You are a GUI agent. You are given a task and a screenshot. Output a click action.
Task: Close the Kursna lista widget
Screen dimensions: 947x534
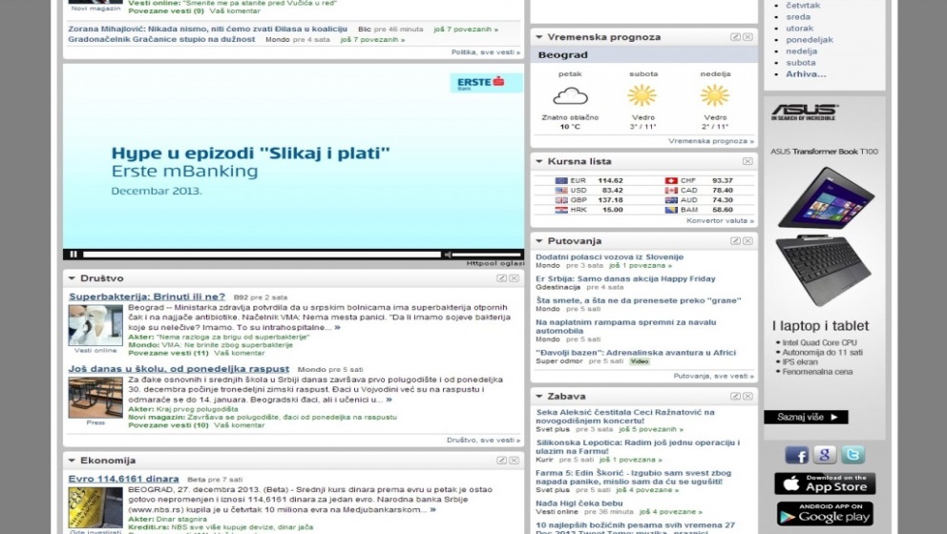click(747, 161)
